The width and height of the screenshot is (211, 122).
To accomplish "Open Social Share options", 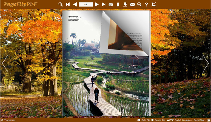I will [x=202, y=120].
